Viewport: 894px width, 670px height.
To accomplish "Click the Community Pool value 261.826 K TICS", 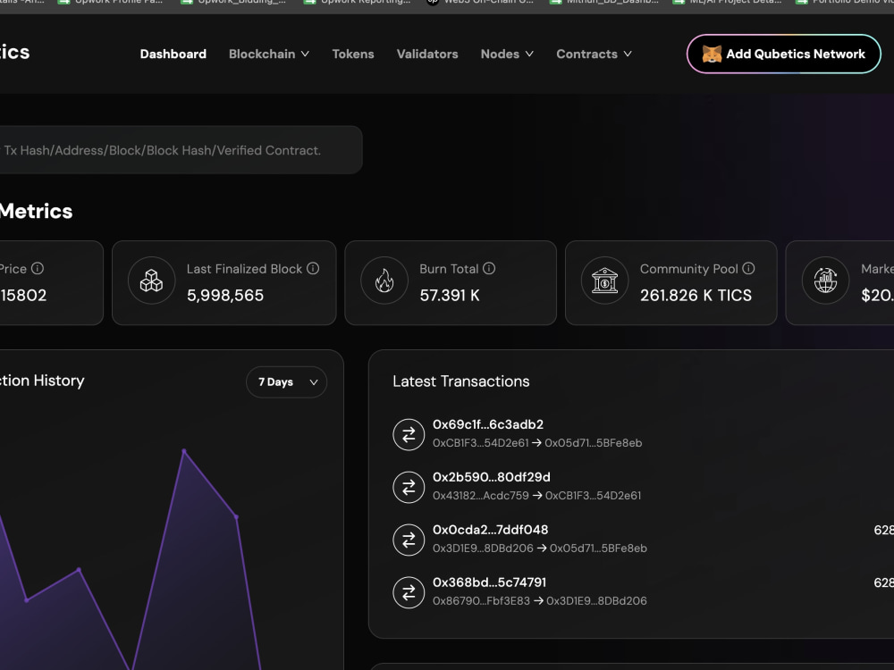I will (x=696, y=295).
